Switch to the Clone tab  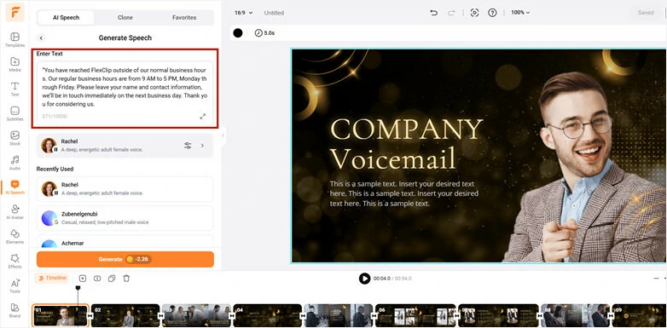coord(125,17)
